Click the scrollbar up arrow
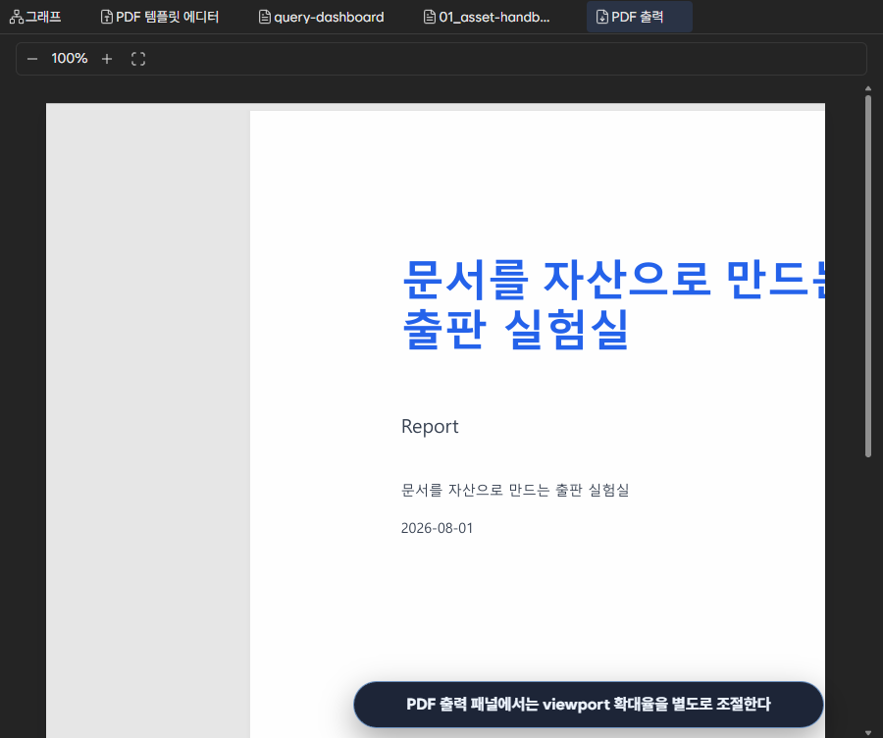Screen dimensions: 883x738 click(x=868, y=88)
